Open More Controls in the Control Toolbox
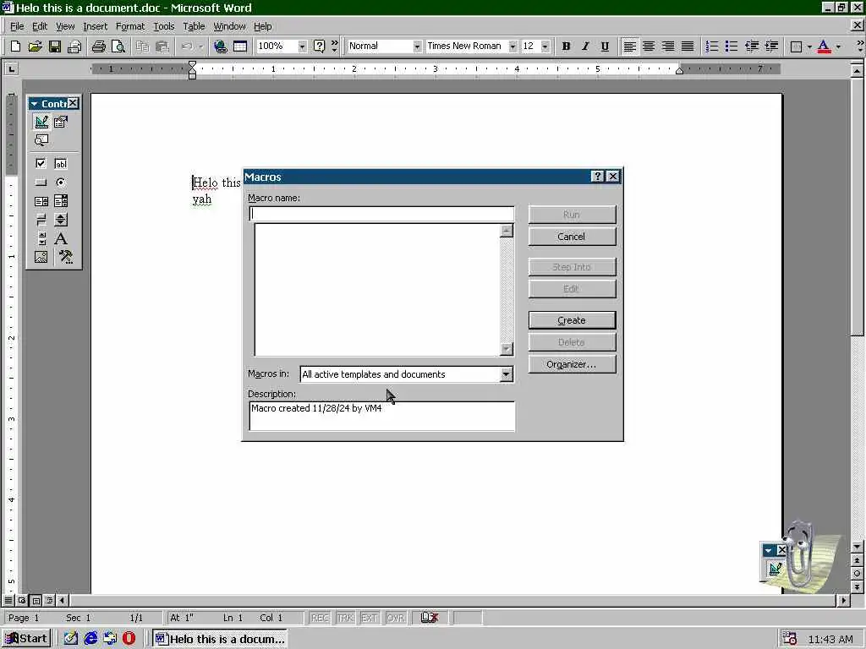 [x=66, y=257]
